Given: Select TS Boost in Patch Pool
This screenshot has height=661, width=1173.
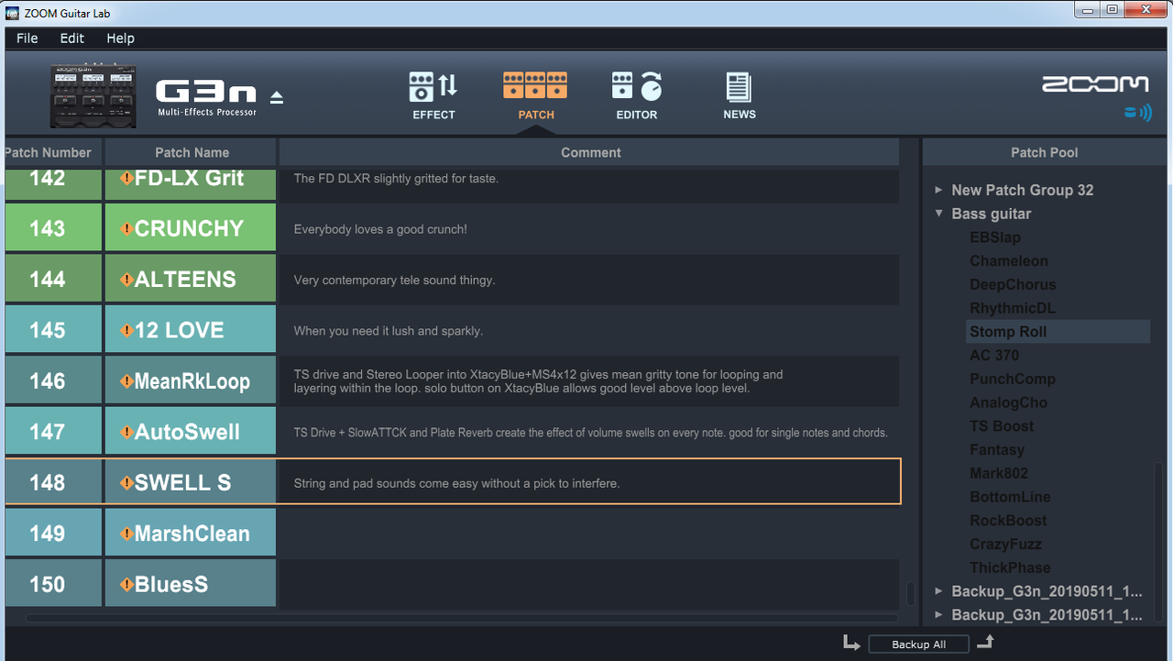Looking at the screenshot, I should [x=1002, y=426].
